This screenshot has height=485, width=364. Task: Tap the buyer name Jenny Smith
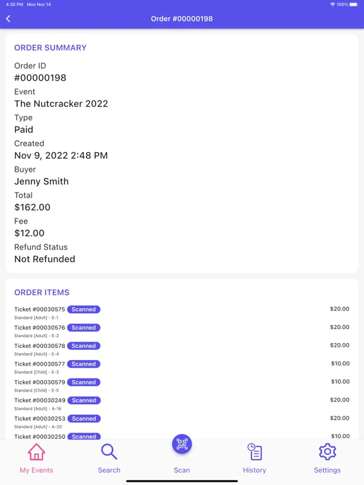tap(42, 182)
